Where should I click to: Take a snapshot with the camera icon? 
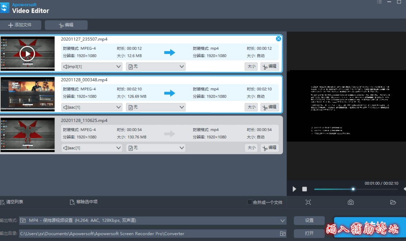[x=350, y=202]
